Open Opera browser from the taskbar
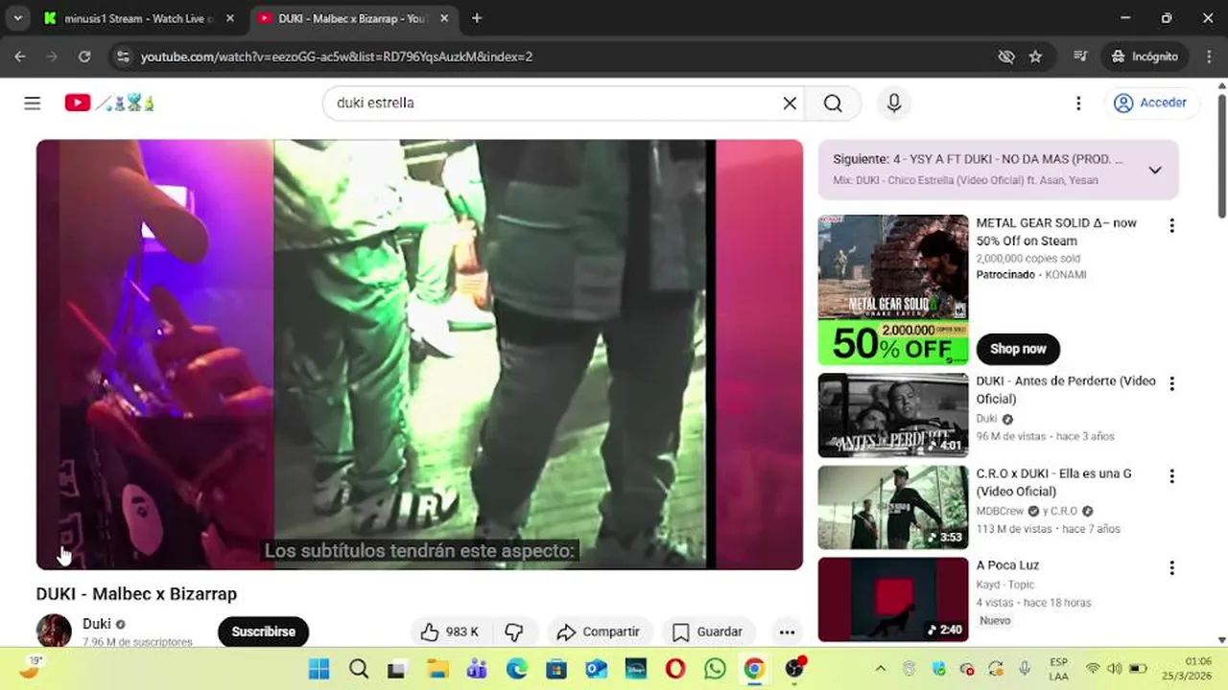This screenshot has height=690, width=1228. coord(675,668)
